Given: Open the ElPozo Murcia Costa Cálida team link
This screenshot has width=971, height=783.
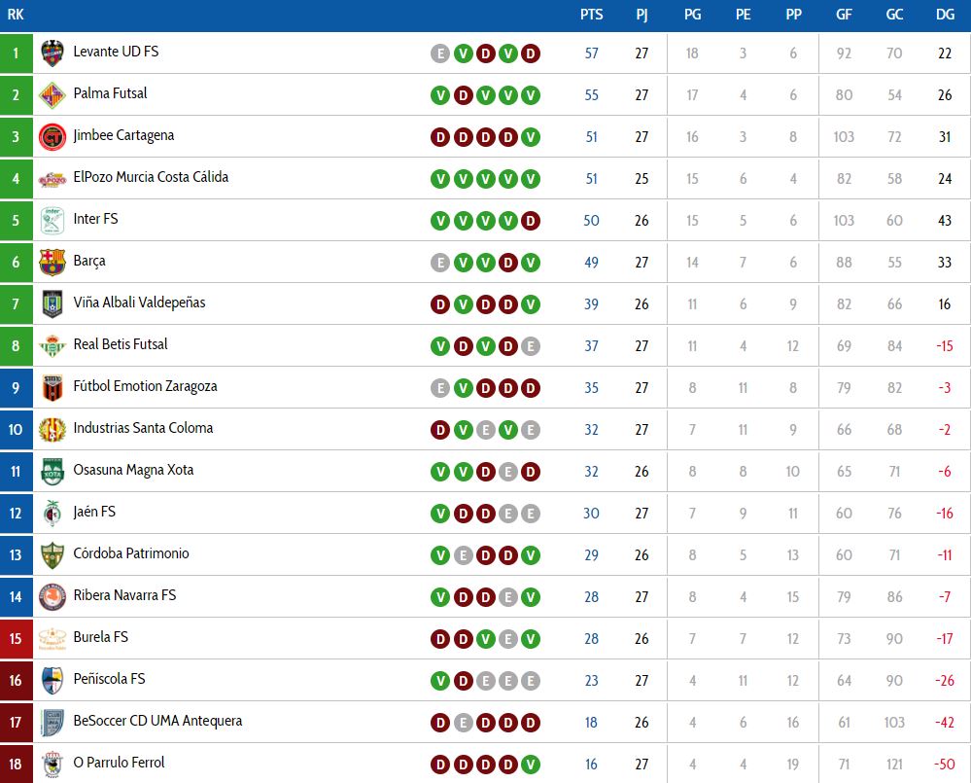Looking at the screenshot, I should point(151,177).
